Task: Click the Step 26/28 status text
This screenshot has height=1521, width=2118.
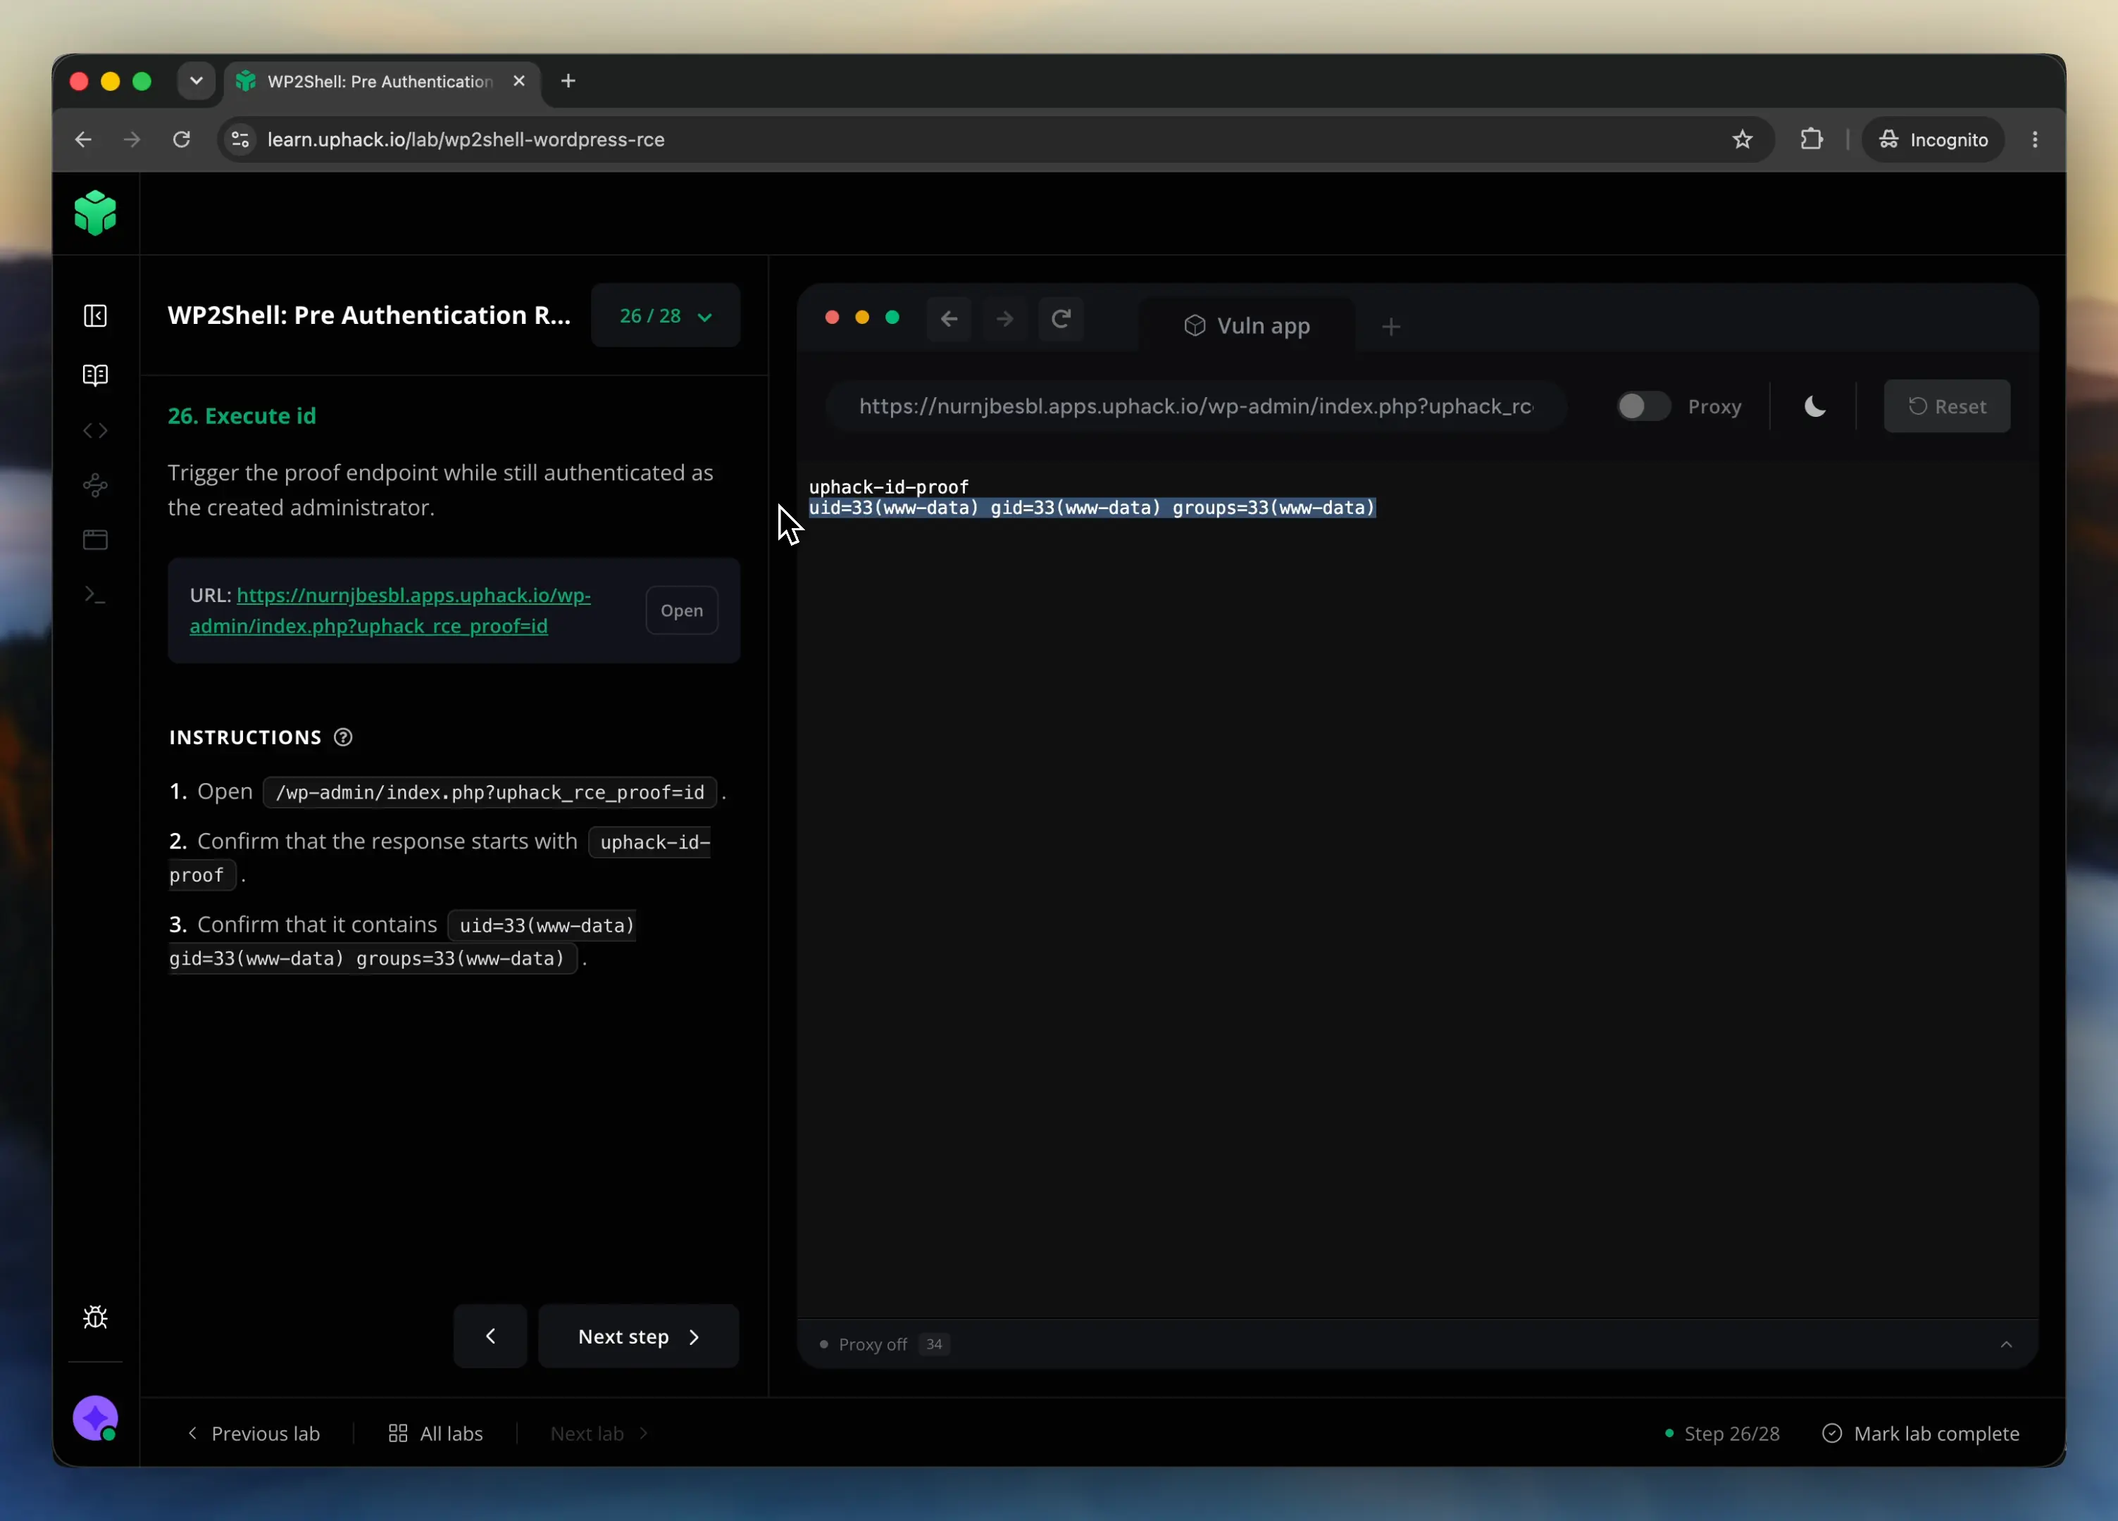Action: point(1723,1433)
